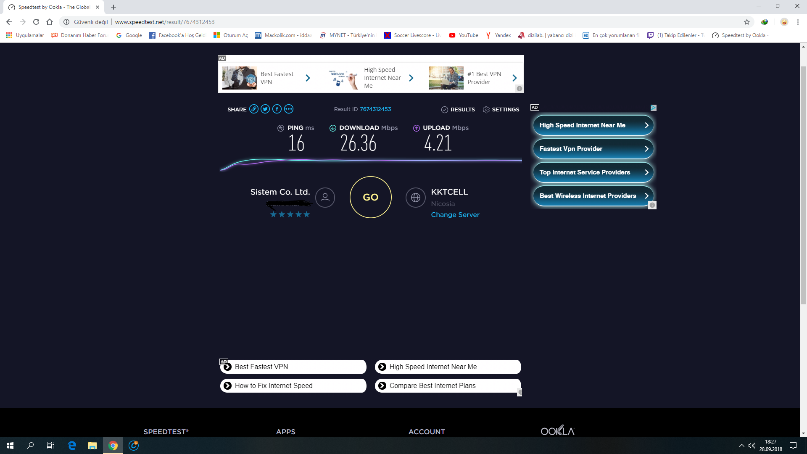Click the user profile icon beside Sistem Co. Ltd.

coord(325,197)
